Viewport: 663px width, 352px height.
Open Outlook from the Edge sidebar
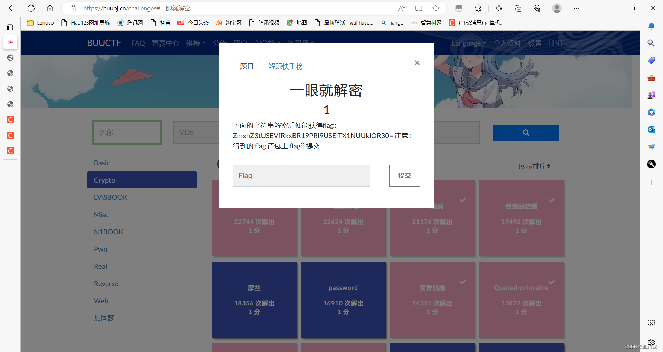pyautogui.click(x=651, y=129)
